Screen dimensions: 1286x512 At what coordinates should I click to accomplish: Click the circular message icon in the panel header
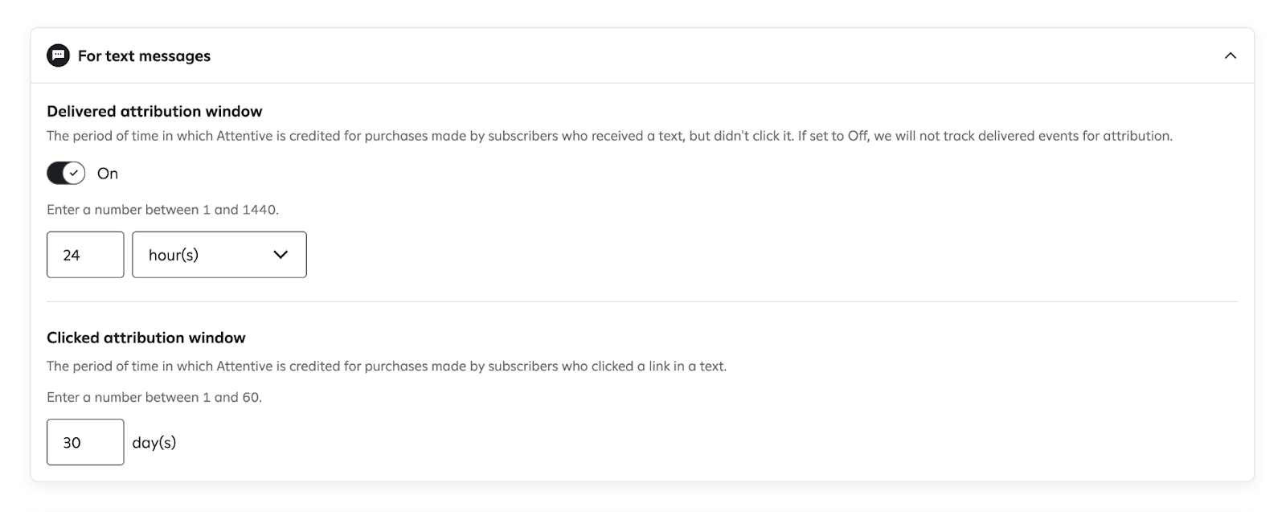(x=57, y=56)
